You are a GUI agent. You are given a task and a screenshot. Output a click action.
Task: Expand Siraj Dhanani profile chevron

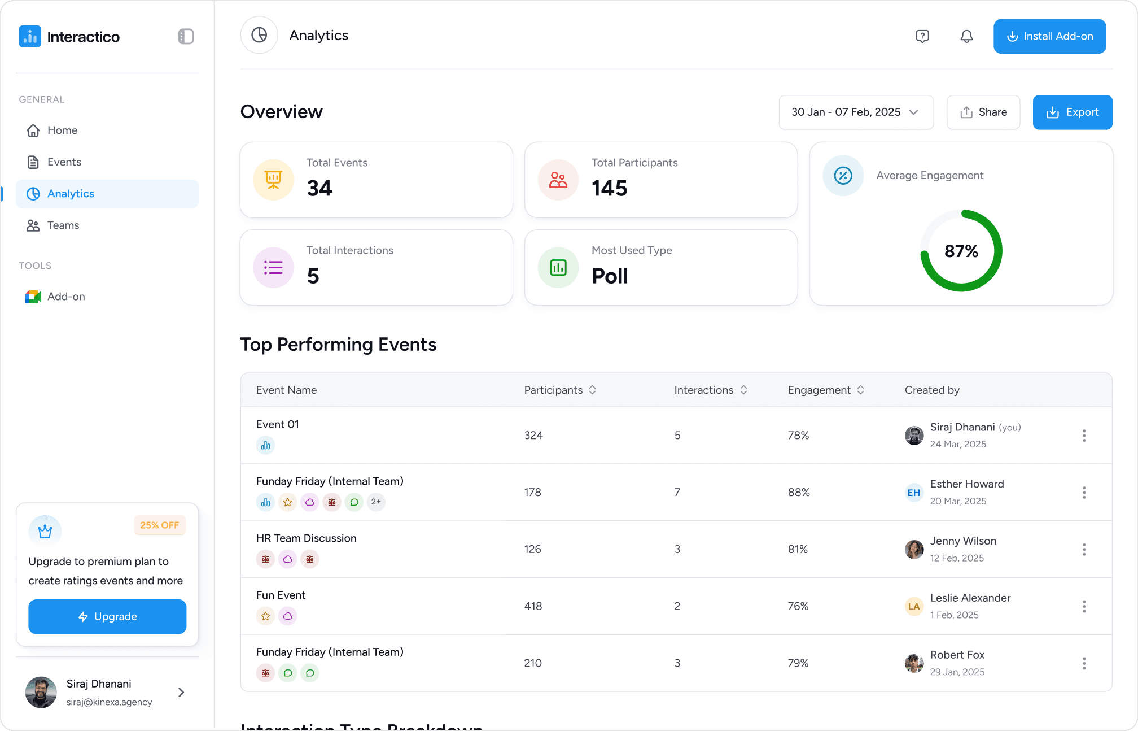coord(181,692)
